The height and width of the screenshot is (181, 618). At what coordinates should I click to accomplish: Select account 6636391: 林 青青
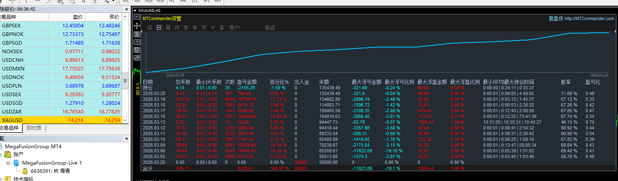click(50, 171)
